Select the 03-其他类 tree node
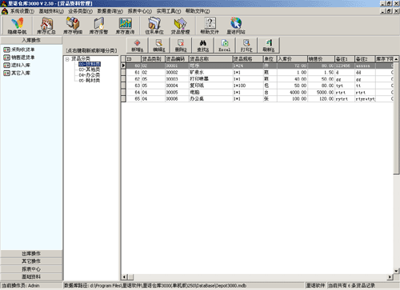 click(90, 70)
